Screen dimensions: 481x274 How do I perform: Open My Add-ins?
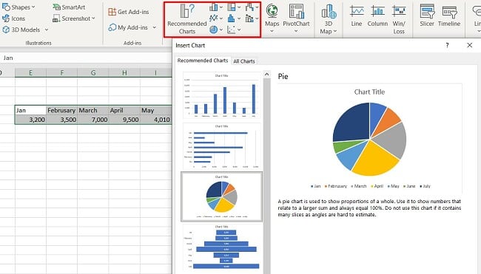click(128, 27)
